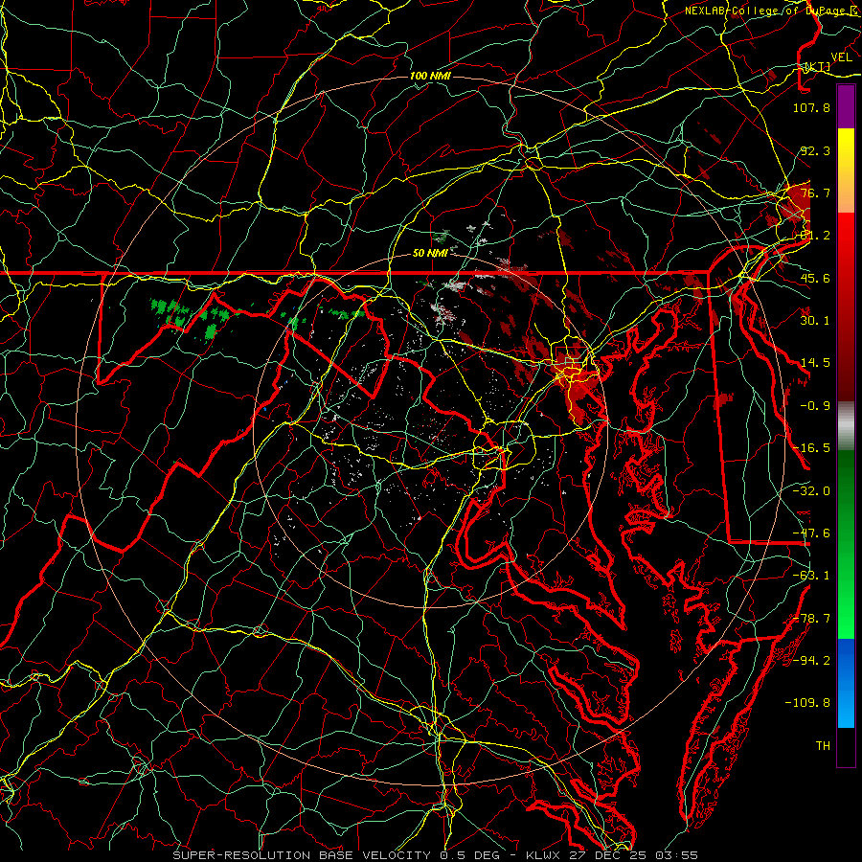The width and height of the screenshot is (862, 862).
Task: Click the 45.6 scale value
Action: coord(815,278)
